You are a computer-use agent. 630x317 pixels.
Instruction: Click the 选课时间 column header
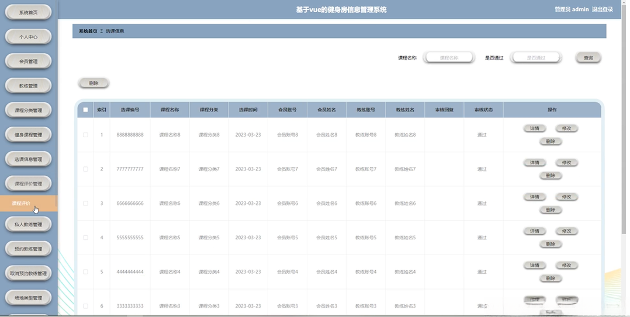pyautogui.click(x=248, y=110)
